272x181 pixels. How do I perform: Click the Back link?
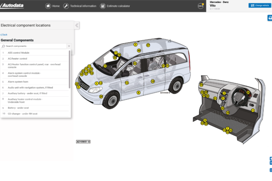4,35
